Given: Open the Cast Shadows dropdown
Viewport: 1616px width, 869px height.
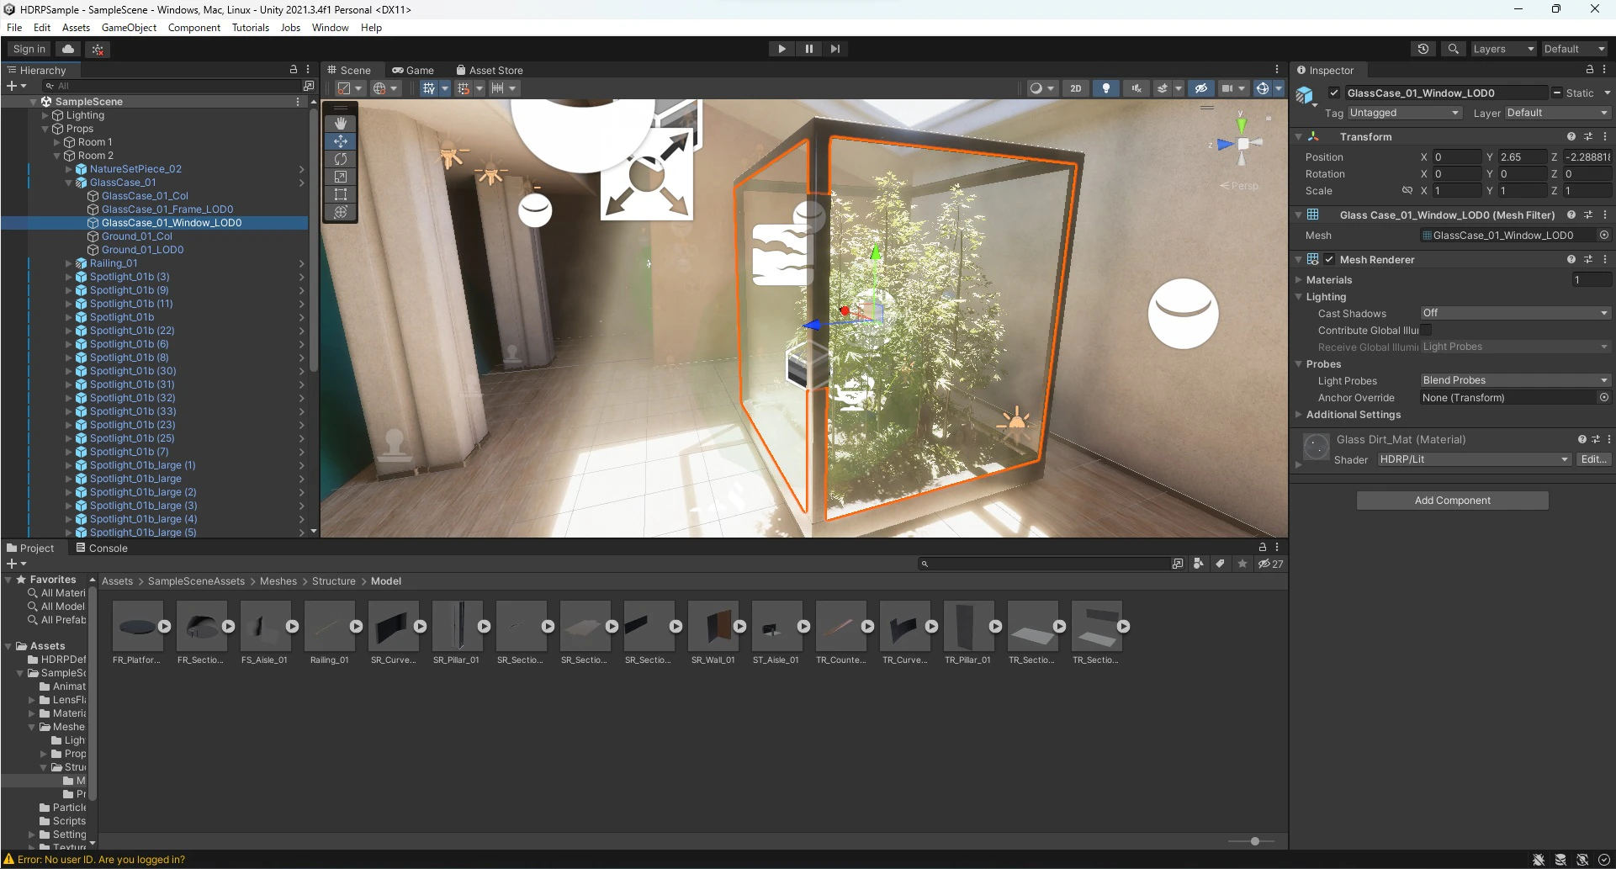Looking at the screenshot, I should pyautogui.click(x=1516, y=313).
